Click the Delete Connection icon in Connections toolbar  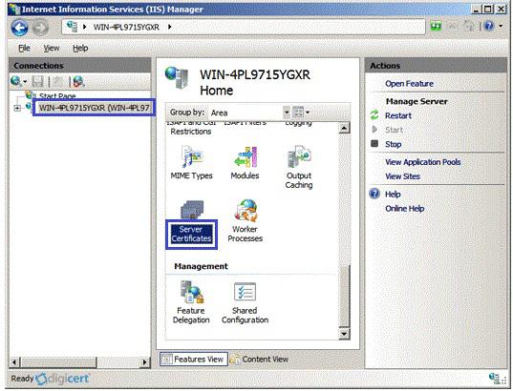78,81
